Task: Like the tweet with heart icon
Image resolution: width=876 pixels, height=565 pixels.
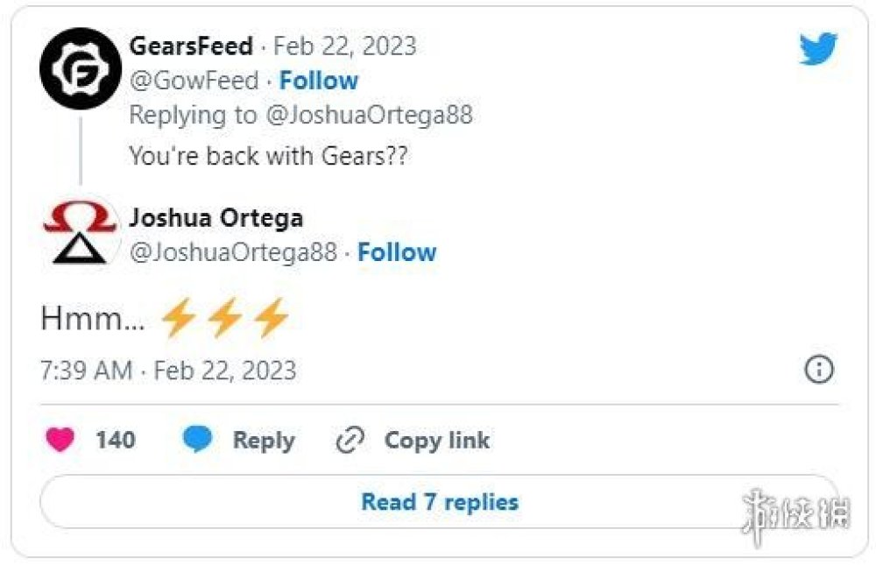Action: point(60,440)
